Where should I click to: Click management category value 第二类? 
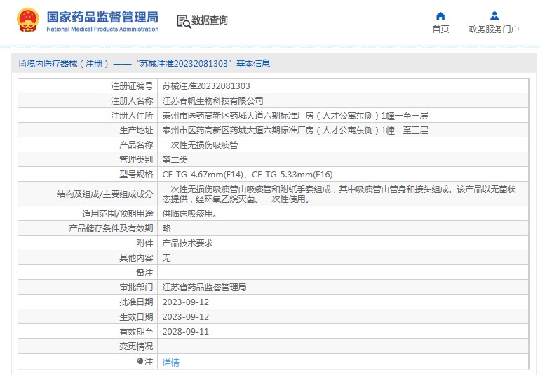(175, 160)
